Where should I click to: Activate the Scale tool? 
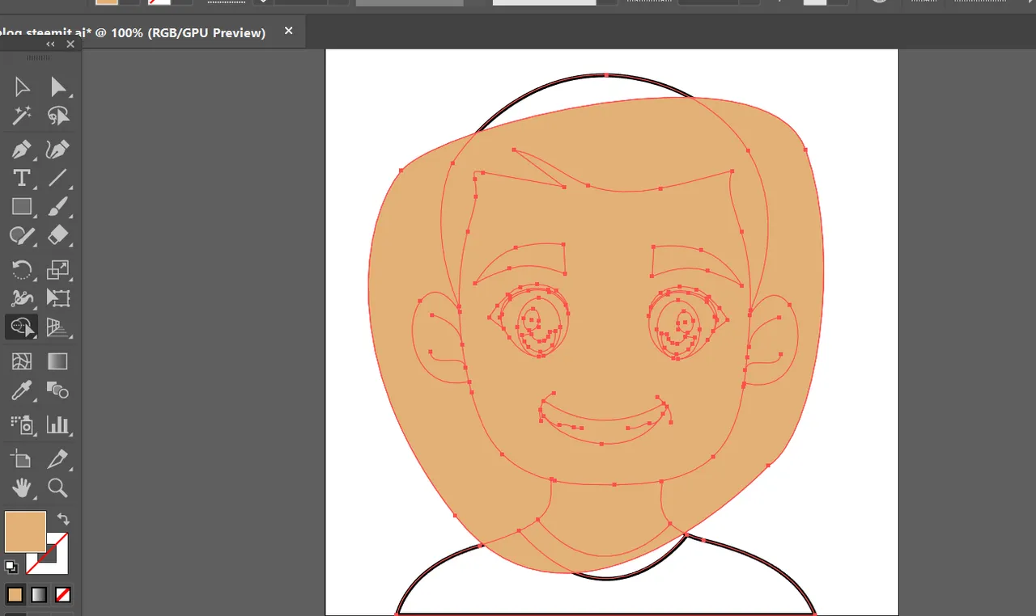57,269
